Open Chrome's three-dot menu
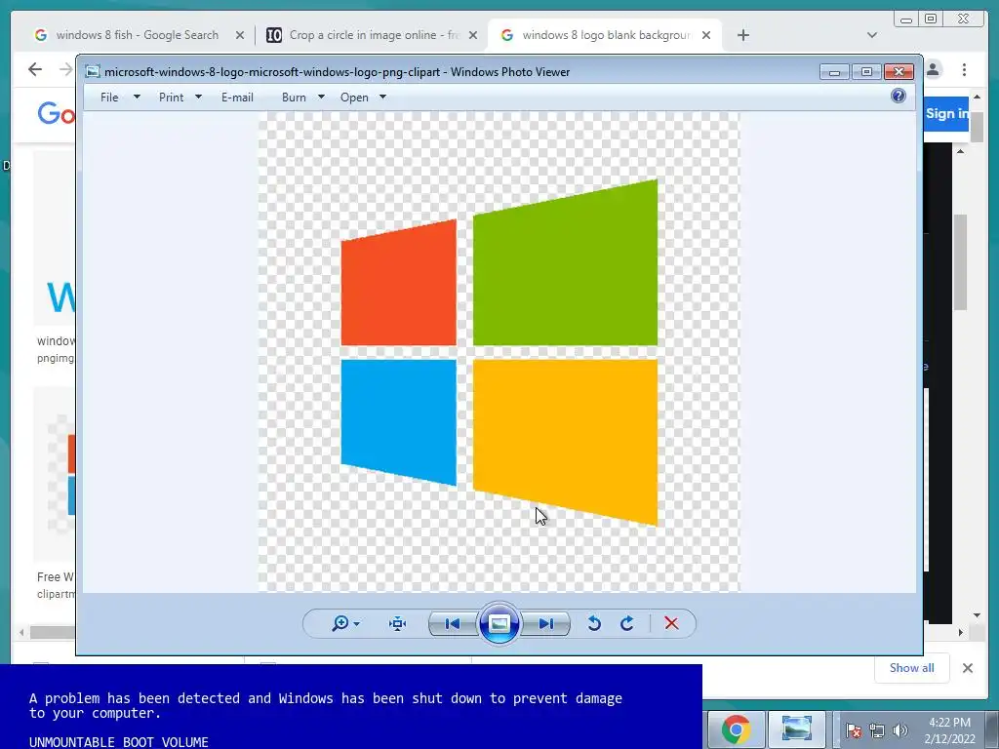 [965, 69]
